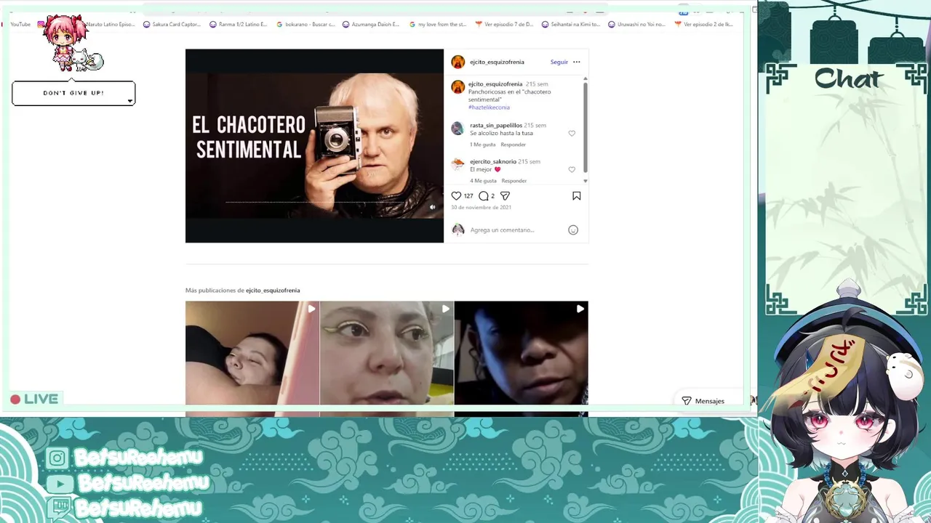
Task: Open 'bokurano - Buscar' Google bookmark
Action: point(305,24)
